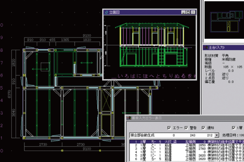Click the 断面 105 × 105 property row
This screenshot has height=162, width=244.
pos(223,68)
